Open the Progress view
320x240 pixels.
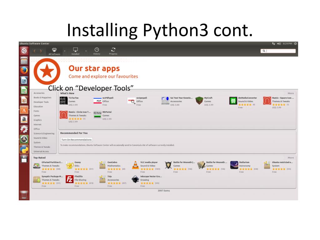[x=113, y=51]
